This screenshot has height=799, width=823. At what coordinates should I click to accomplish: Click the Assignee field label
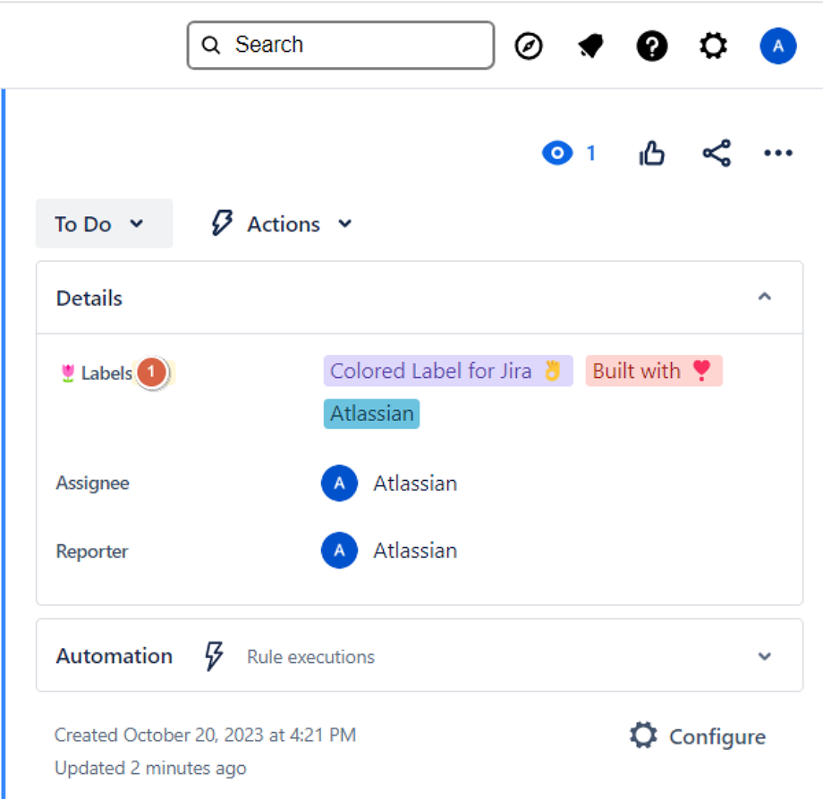pyautogui.click(x=92, y=483)
